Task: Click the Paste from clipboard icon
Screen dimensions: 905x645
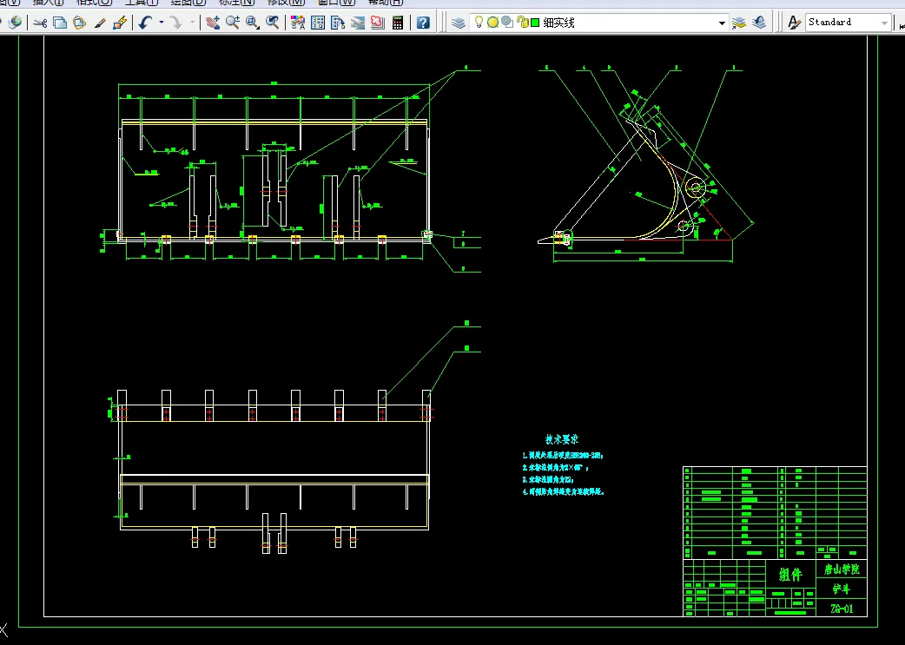Action: click(x=80, y=23)
